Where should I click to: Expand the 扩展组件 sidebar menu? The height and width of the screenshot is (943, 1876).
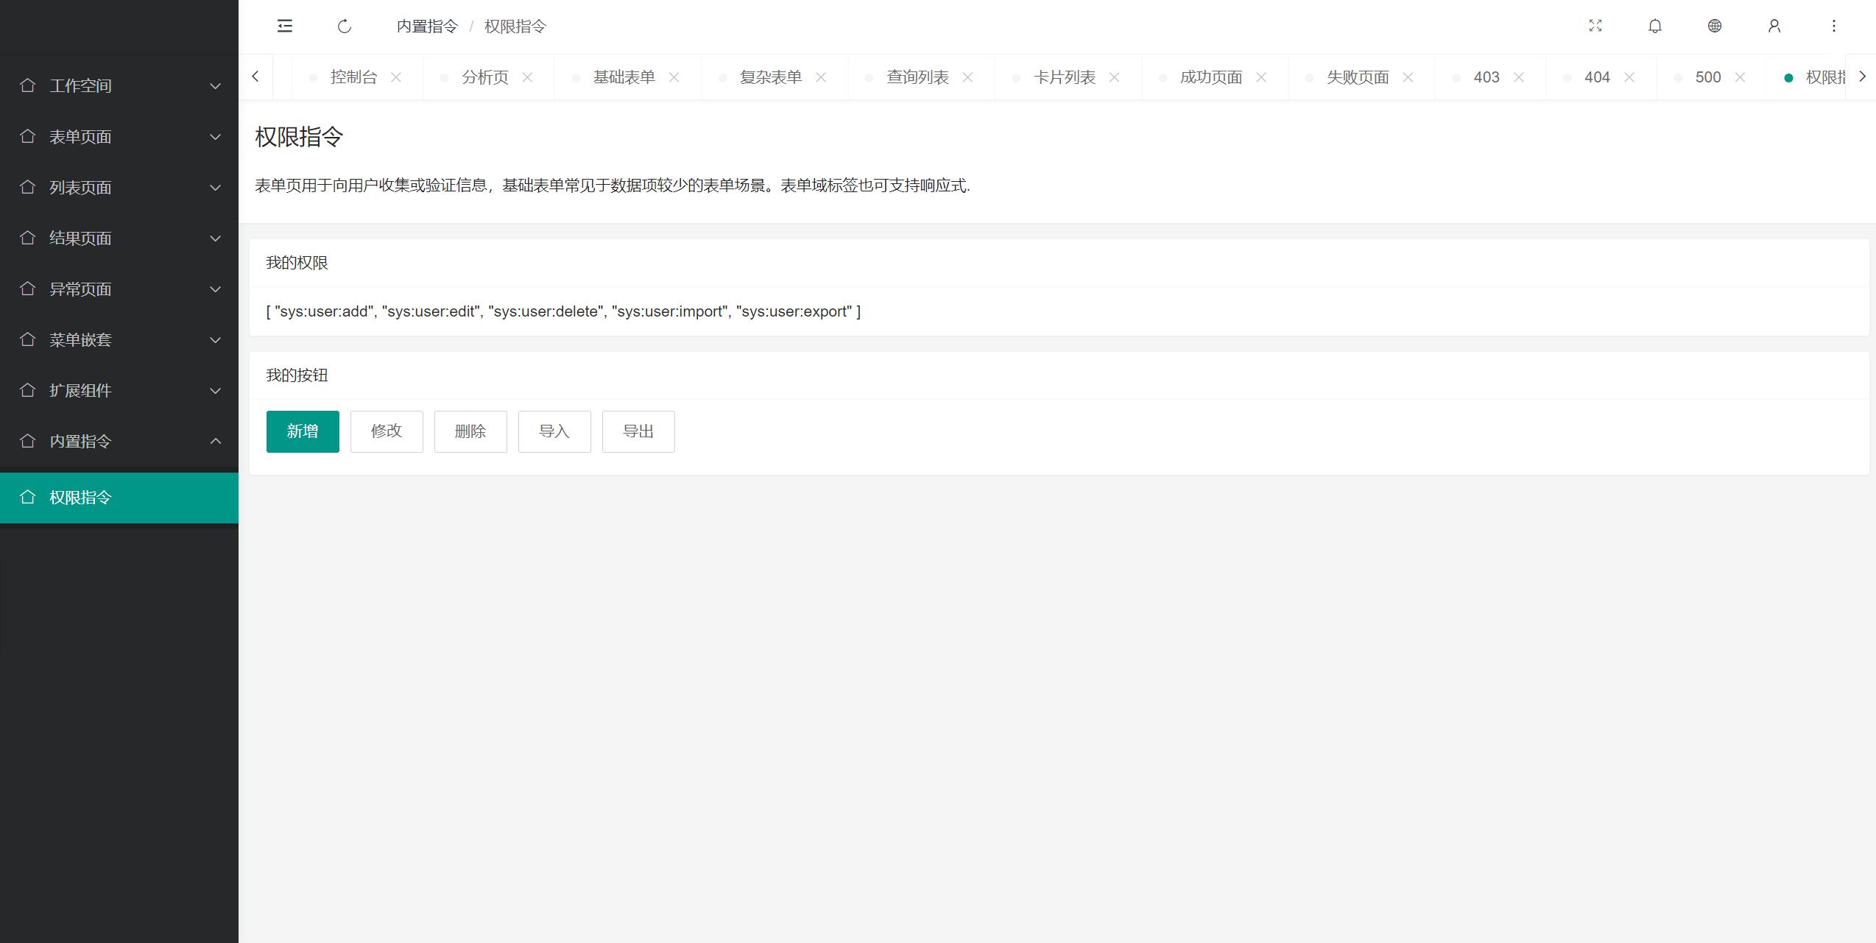[x=119, y=391]
